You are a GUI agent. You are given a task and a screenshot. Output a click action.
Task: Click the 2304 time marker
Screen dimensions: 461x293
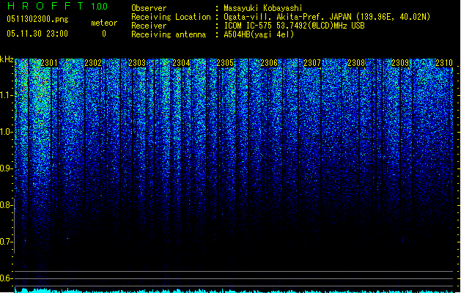pyautogui.click(x=181, y=63)
